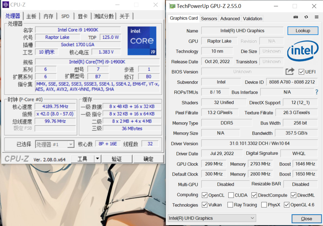Click the BIOS export share icon in GPU-Z
323x226 pixels.
(x=290, y=71)
